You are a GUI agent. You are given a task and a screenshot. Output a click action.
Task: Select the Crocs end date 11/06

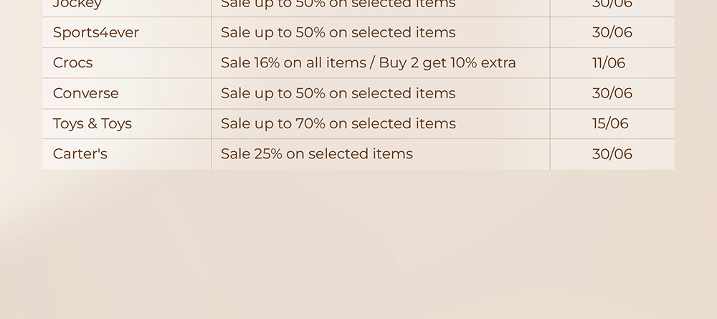click(608, 62)
